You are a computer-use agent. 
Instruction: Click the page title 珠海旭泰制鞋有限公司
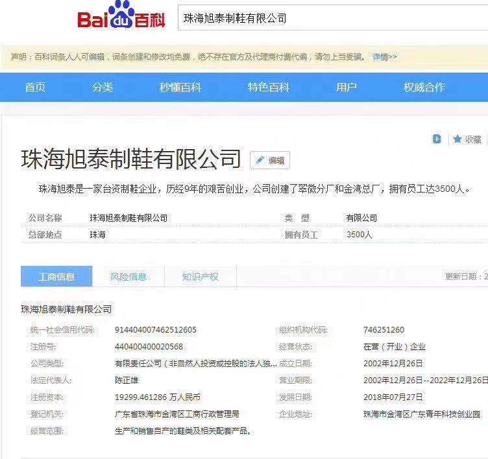pyautogui.click(x=131, y=159)
